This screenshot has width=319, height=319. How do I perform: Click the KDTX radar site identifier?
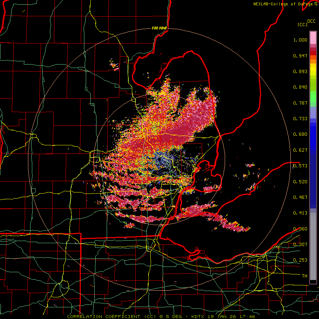pyautogui.click(x=198, y=317)
